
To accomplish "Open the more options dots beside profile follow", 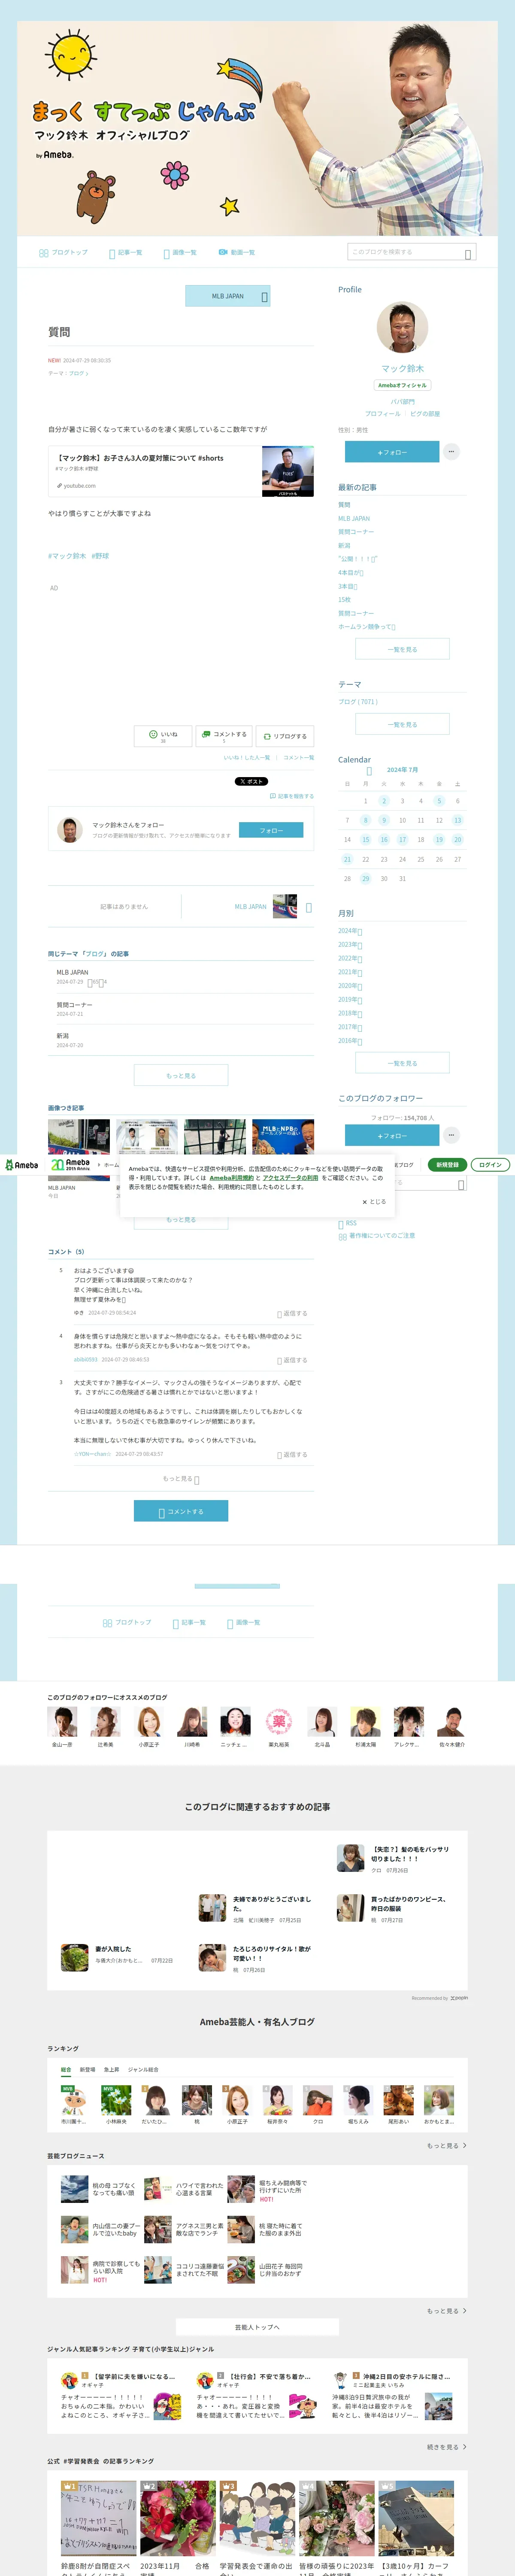I will tap(451, 452).
